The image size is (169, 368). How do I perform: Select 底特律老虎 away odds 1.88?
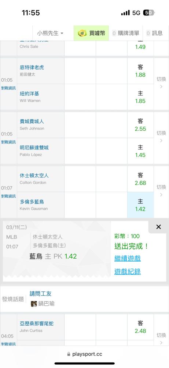click(140, 71)
